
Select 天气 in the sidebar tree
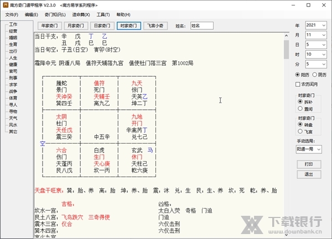click(13, 118)
